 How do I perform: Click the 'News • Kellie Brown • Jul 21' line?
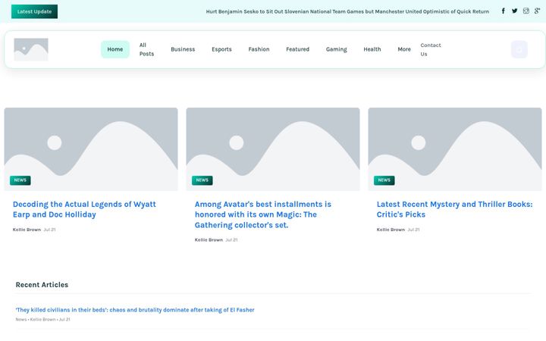(42, 319)
